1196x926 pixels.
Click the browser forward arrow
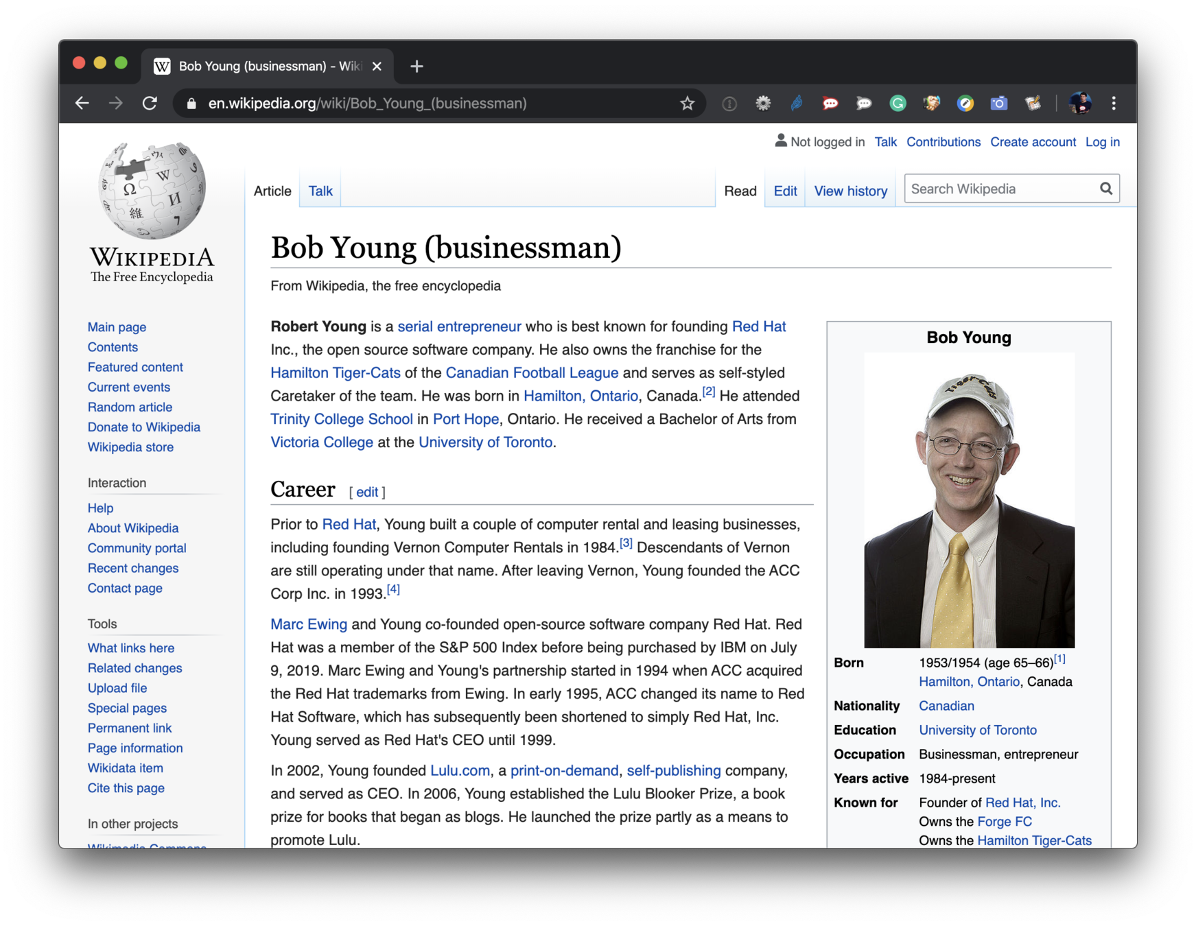pos(116,104)
